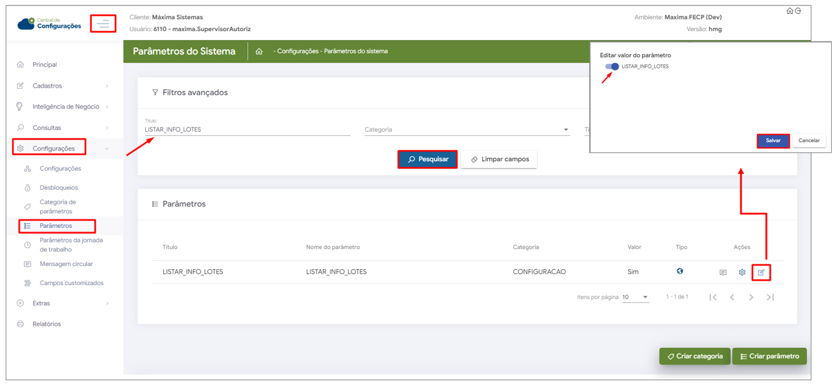Click Salvar in the edit dialog

773,140
